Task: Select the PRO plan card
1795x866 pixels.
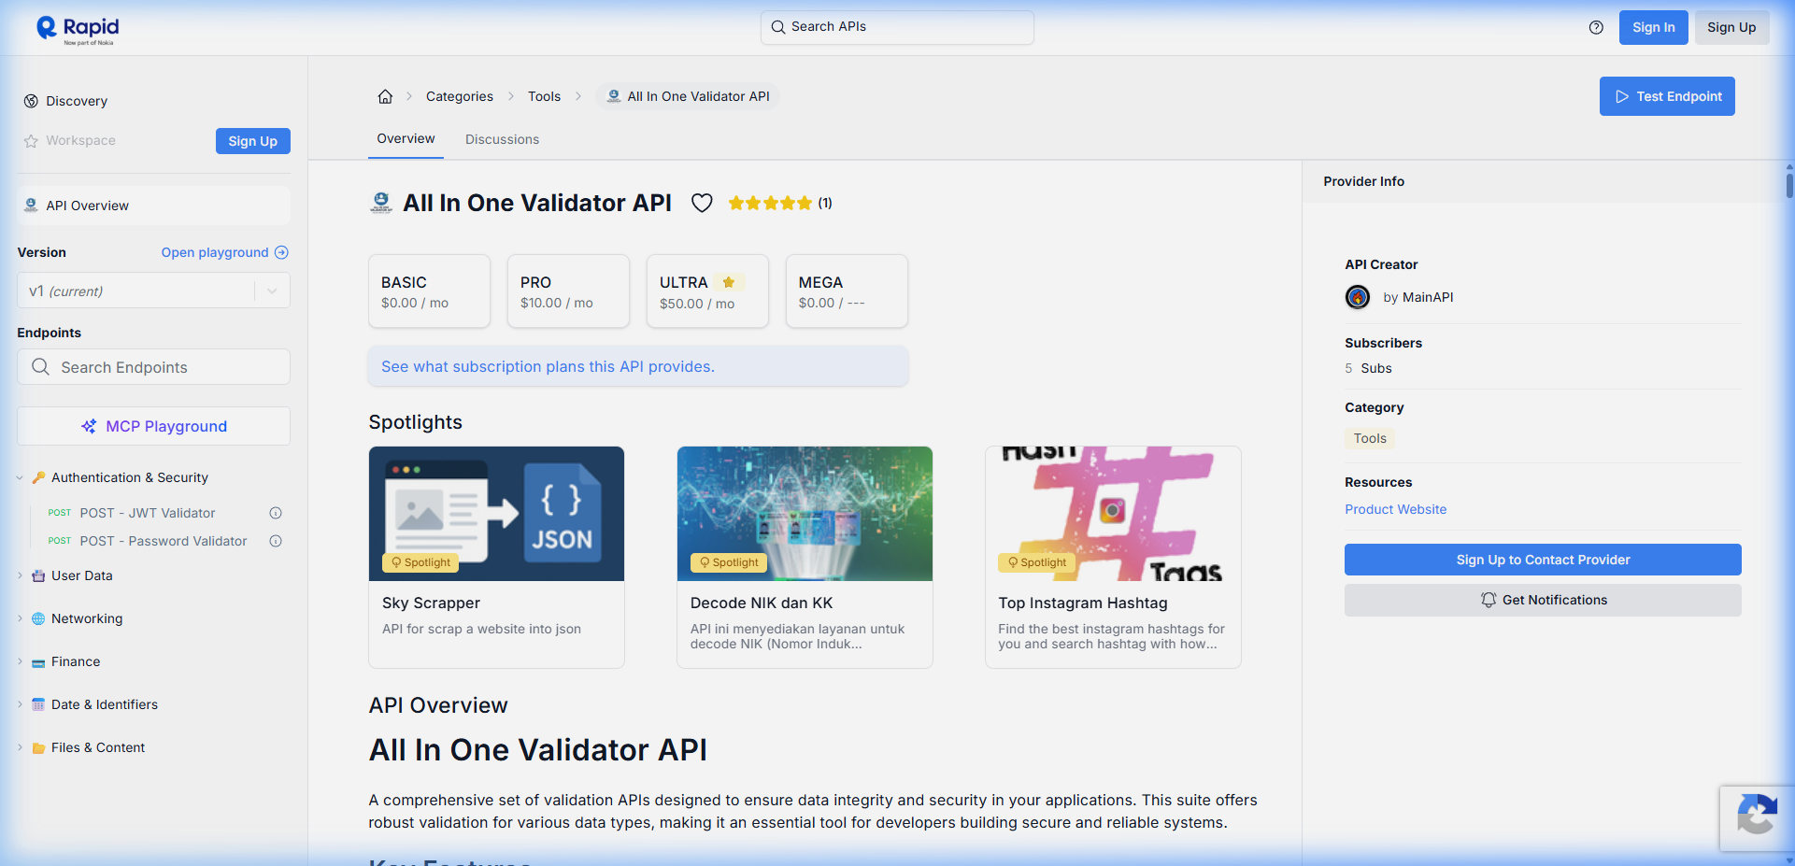Action: click(x=568, y=291)
